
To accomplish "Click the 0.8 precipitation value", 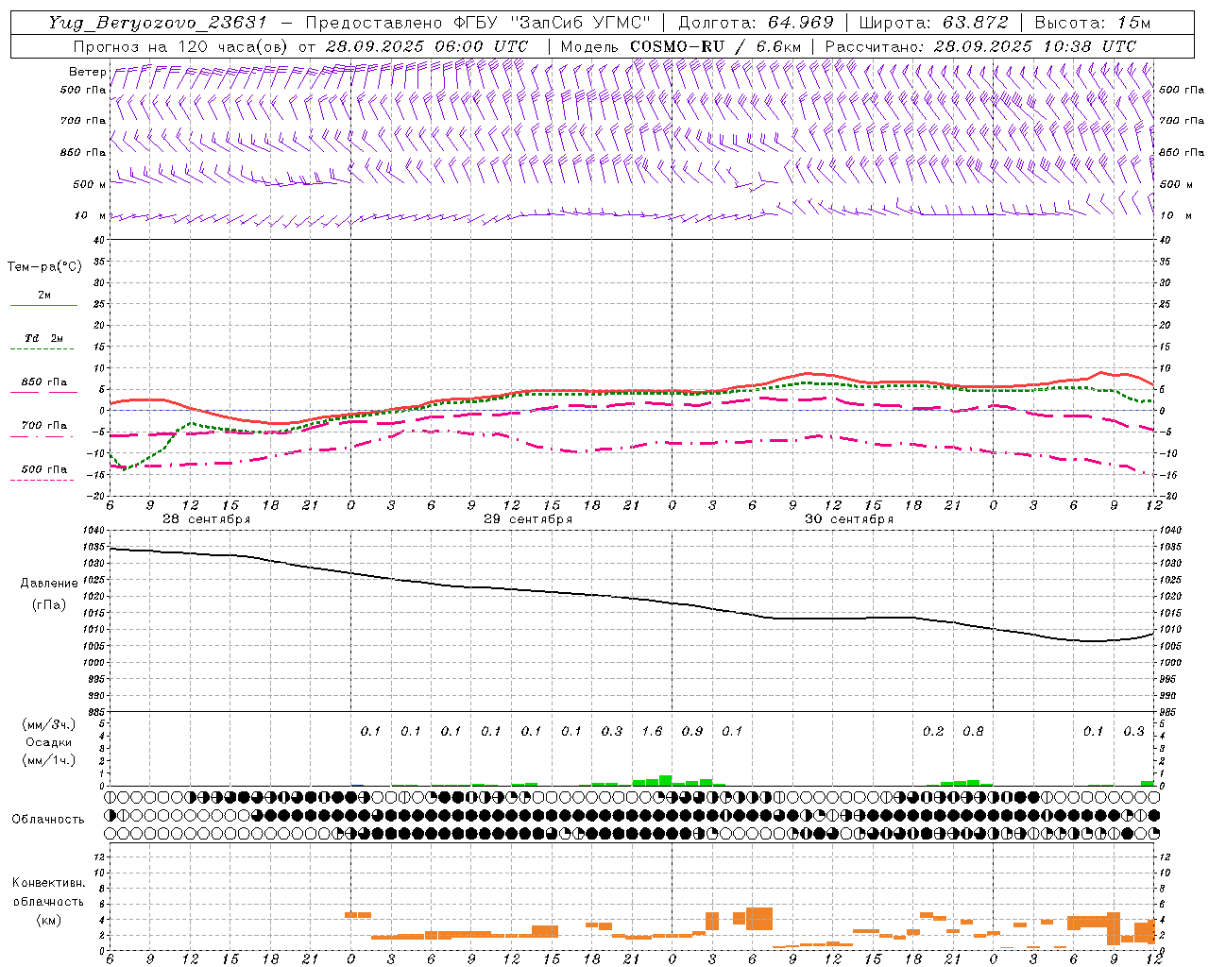I will click(x=973, y=731).
